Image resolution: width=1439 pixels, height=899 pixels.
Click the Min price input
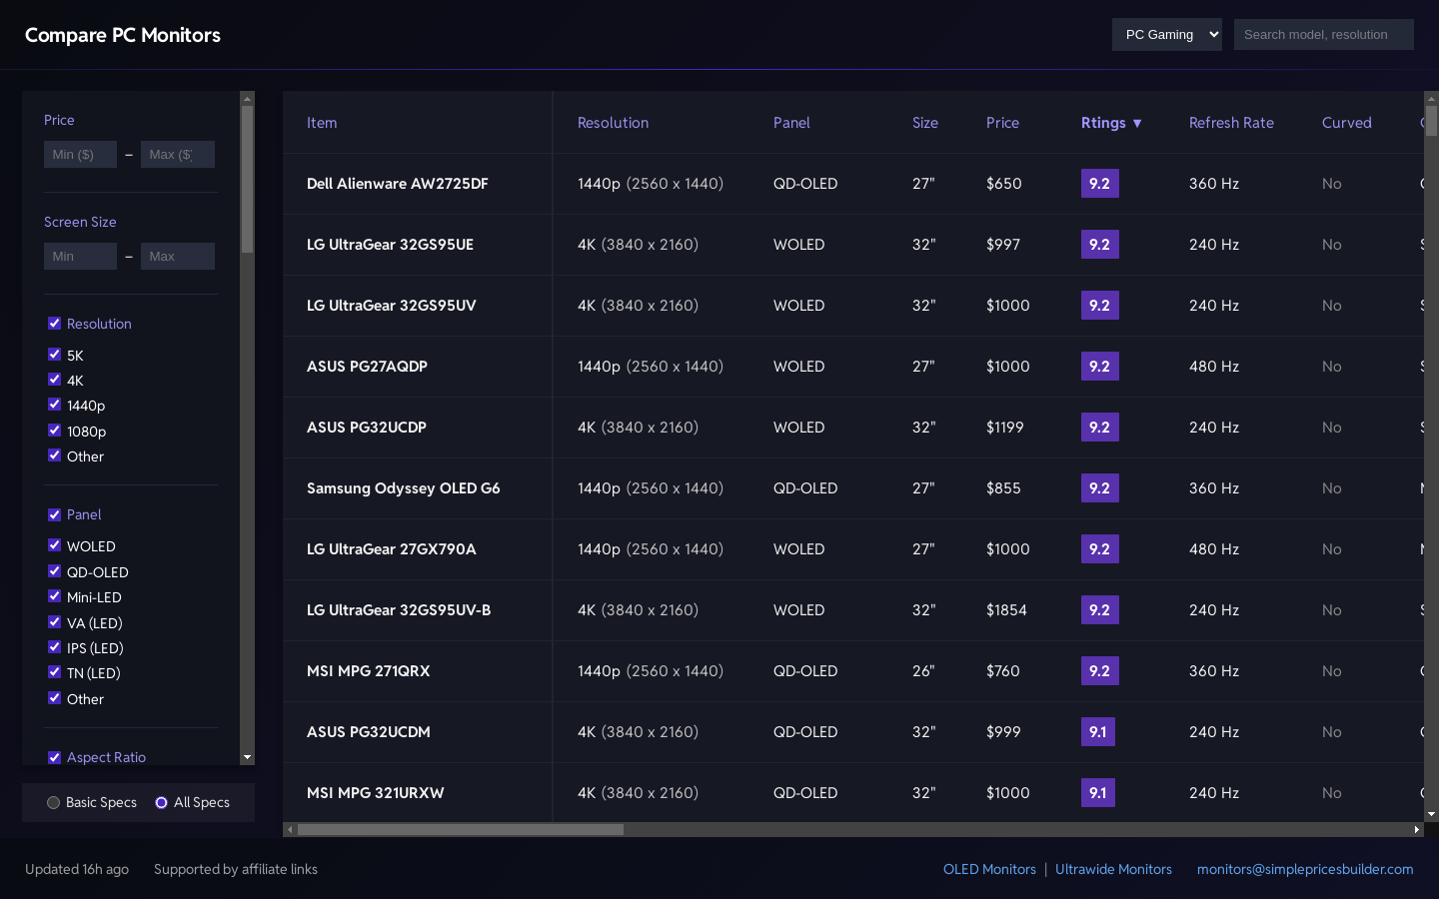(80, 154)
